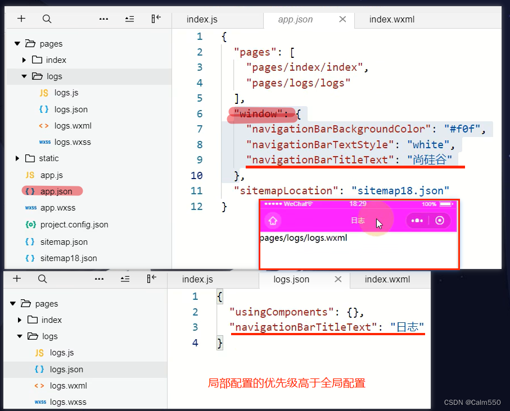The height and width of the screenshot is (411, 510).
Task: Select the logs.json tab in lower editor
Action: pos(304,280)
